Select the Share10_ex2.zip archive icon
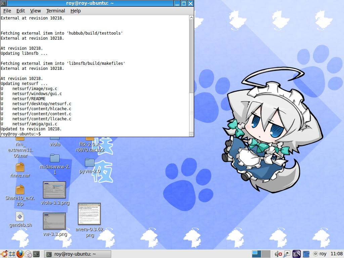Screen dimensions: 344x258 pos(20,195)
